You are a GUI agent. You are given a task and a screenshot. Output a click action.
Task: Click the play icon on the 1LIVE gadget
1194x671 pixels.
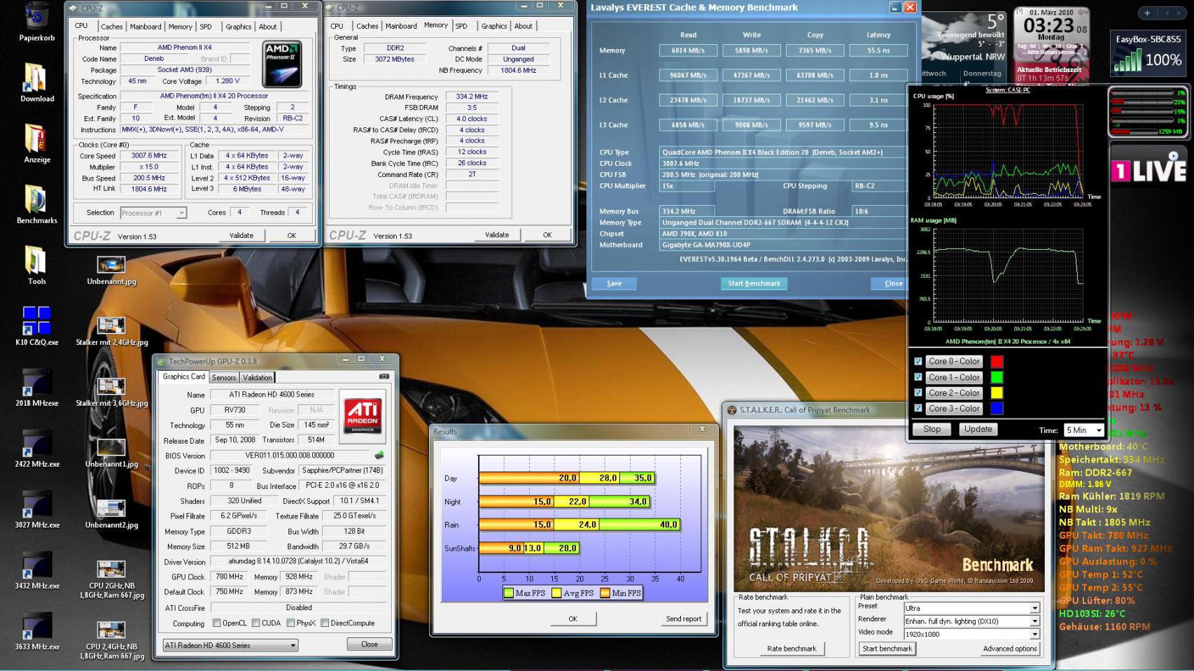(1173, 156)
